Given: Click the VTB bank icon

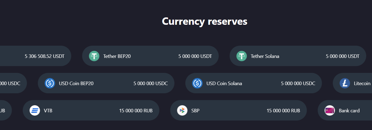Looking at the screenshot, I should [35, 110].
